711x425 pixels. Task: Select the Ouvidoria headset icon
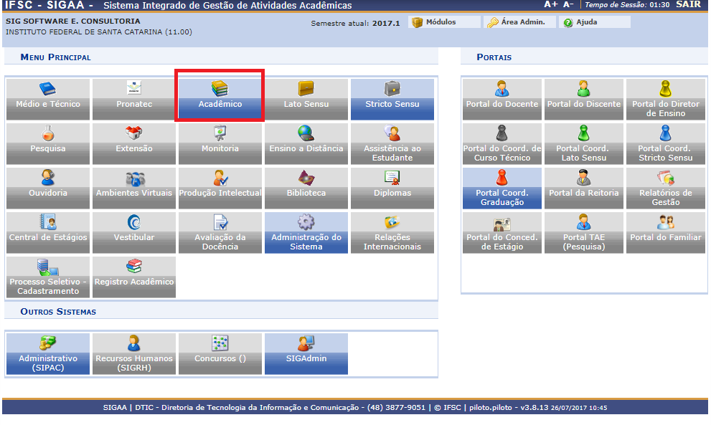point(48,177)
